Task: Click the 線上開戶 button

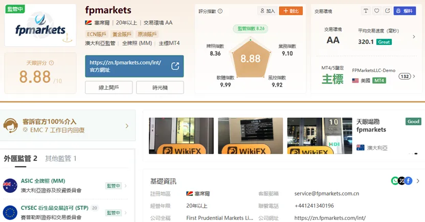Action: [109, 87]
